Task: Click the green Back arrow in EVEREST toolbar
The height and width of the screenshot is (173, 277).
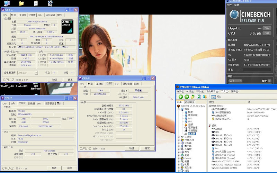Action: (x=180, y=97)
